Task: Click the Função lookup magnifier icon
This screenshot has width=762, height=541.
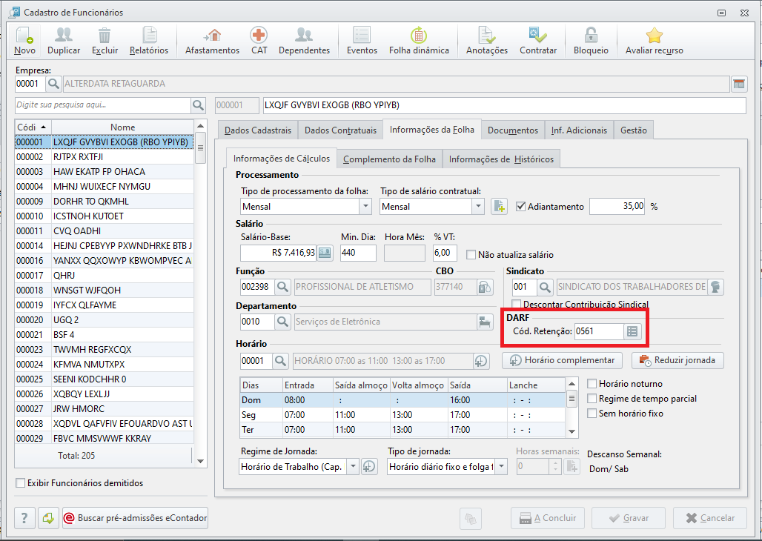Action: point(282,287)
